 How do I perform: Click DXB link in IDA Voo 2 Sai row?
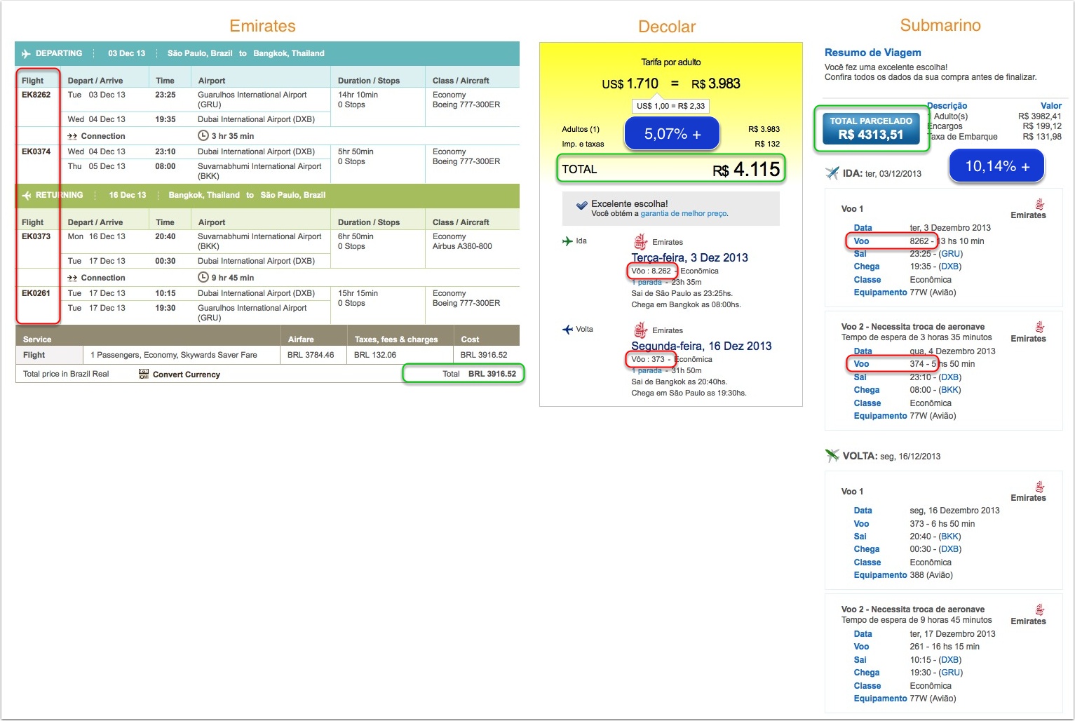pyautogui.click(x=950, y=377)
